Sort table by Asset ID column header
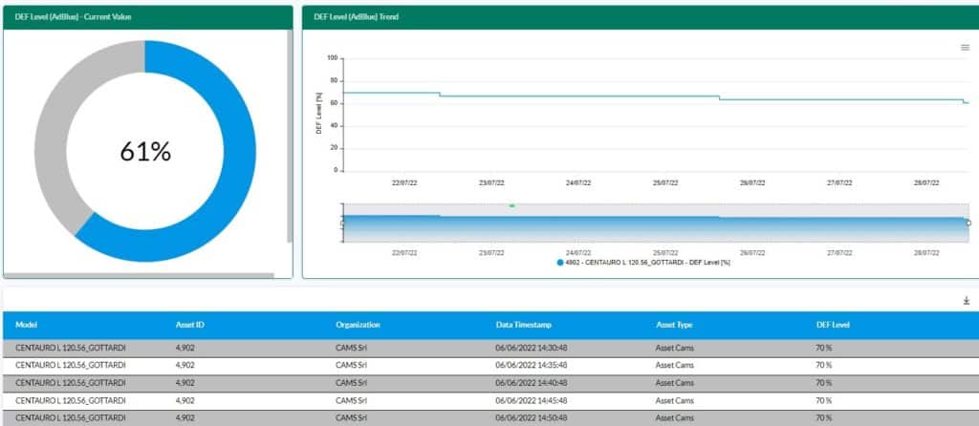979x426 pixels. tap(190, 325)
